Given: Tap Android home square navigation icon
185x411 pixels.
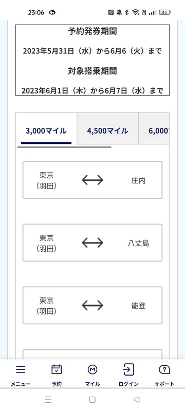Looking at the screenshot, I should [x=92, y=400].
